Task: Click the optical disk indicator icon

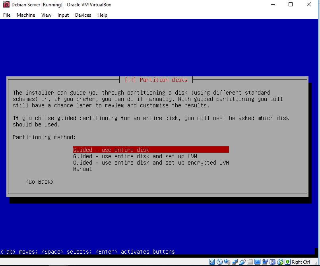Action: tap(219, 262)
